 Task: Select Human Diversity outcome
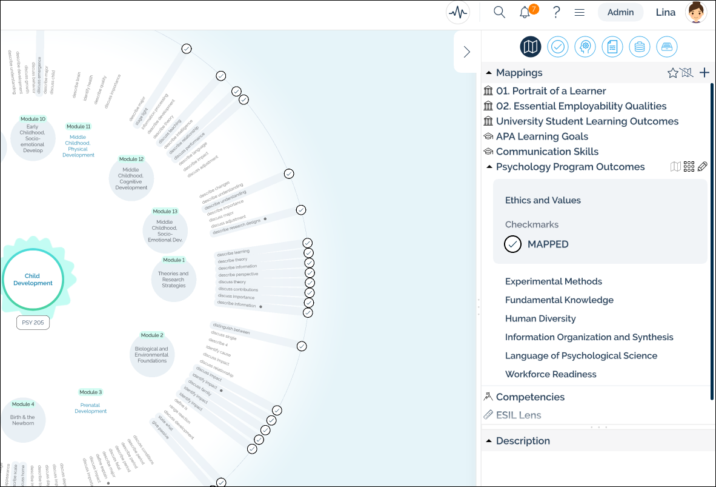point(540,318)
